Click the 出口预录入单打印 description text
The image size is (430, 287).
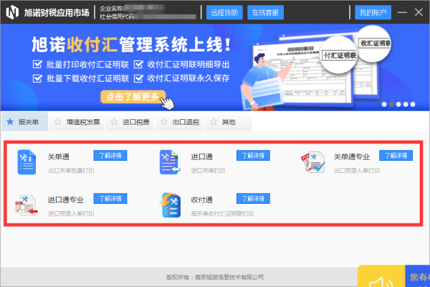point(357,171)
